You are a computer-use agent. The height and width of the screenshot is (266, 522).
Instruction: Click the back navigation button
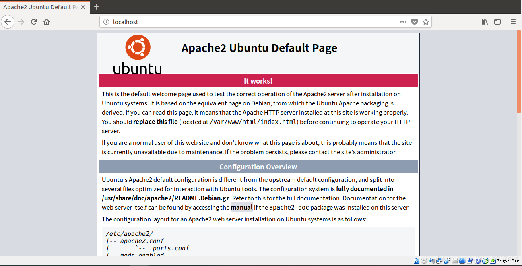pyautogui.click(x=8, y=21)
